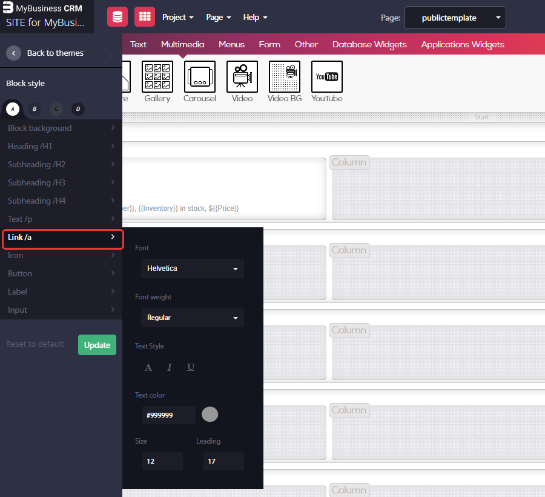Insert a Carousel widget
This screenshot has width=545, height=497.
200,82
